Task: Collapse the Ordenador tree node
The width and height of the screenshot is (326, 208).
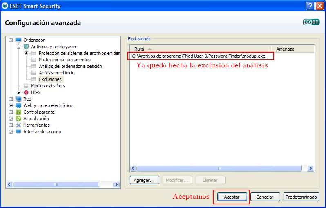Action: pyautogui.click(x=11, y=40)
